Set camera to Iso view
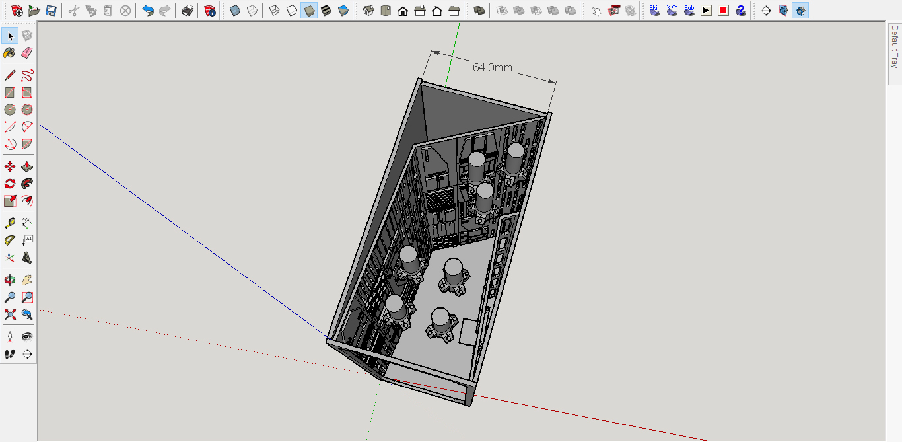This screenshot has height=442, width=902. tap(368, 11)
